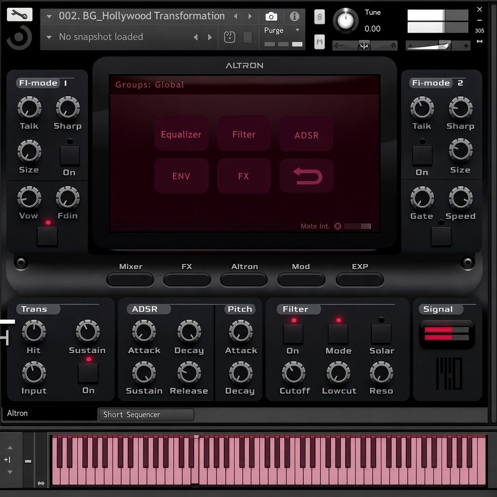Select the next snapshot arrow
Image resolution: width=497 pixels, height=497 pixels.
(x=210, y=37)
